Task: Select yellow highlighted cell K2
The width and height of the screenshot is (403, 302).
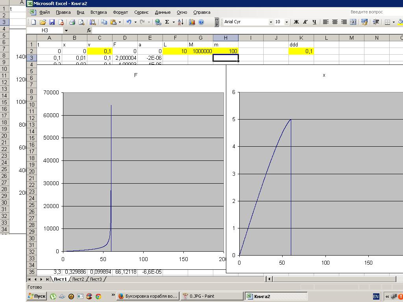Action: tap(301, 51)
